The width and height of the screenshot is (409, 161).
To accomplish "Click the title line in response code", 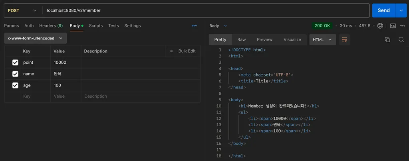I will click(263, 81).
